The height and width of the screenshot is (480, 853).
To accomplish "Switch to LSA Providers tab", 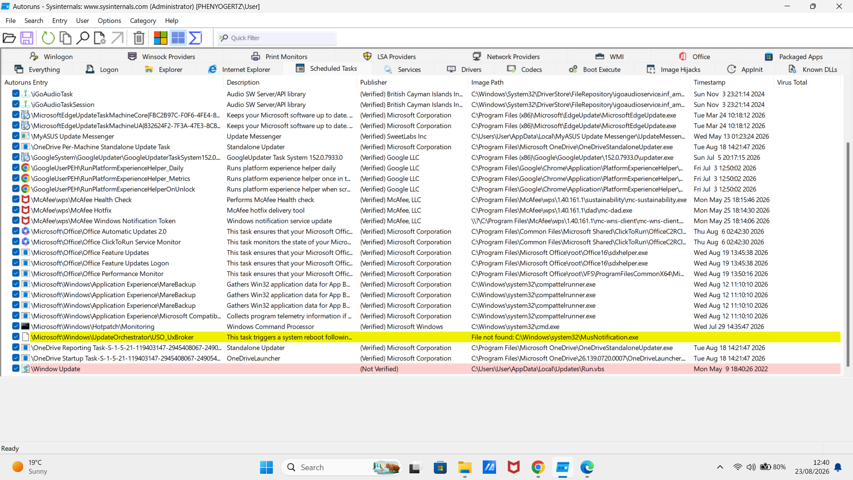I will [x=390, y=56].
